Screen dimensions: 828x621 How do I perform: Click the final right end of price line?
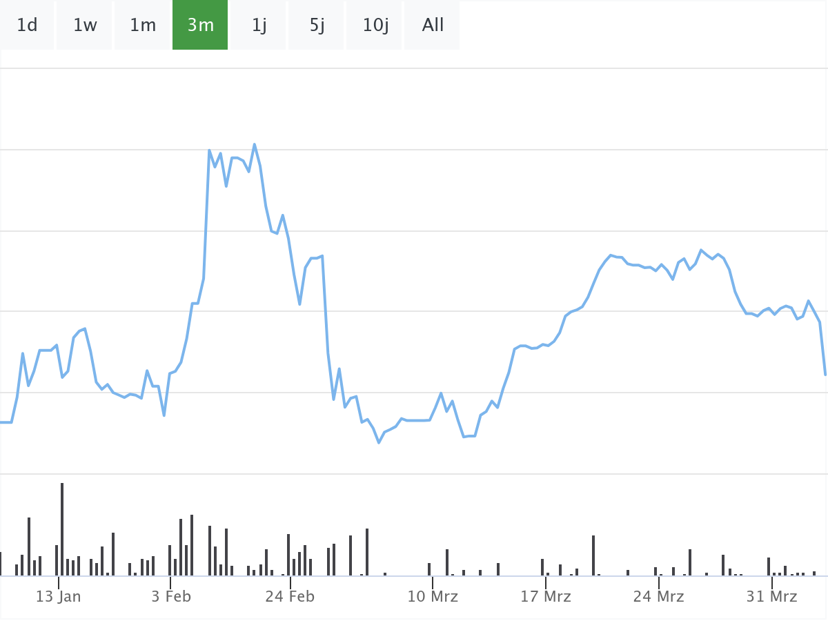825,374
